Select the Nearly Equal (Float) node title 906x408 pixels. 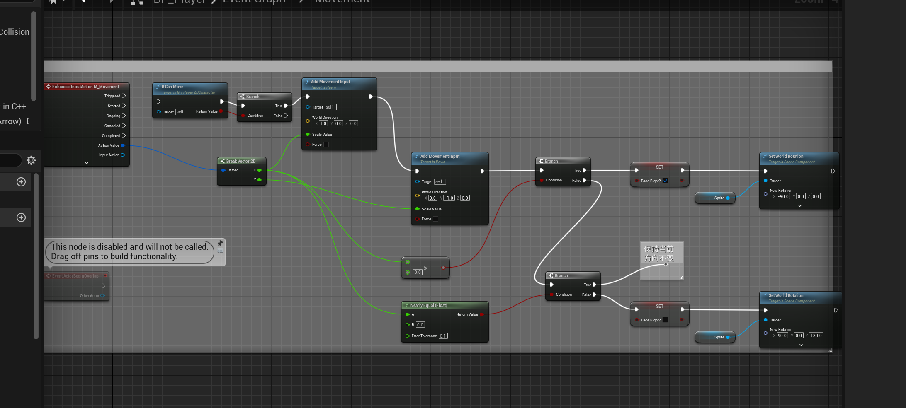coord(429,305)
